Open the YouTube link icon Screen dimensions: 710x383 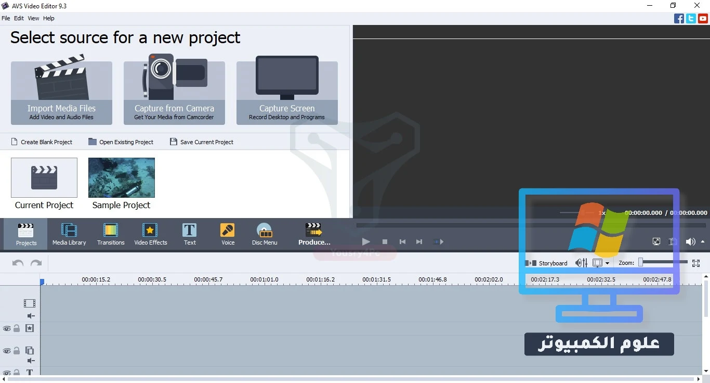point(703,19)
